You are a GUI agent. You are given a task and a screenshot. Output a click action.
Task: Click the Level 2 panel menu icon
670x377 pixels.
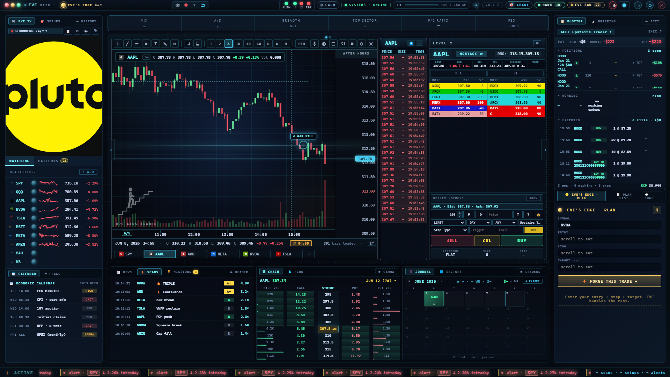click(x=537, y=43)
